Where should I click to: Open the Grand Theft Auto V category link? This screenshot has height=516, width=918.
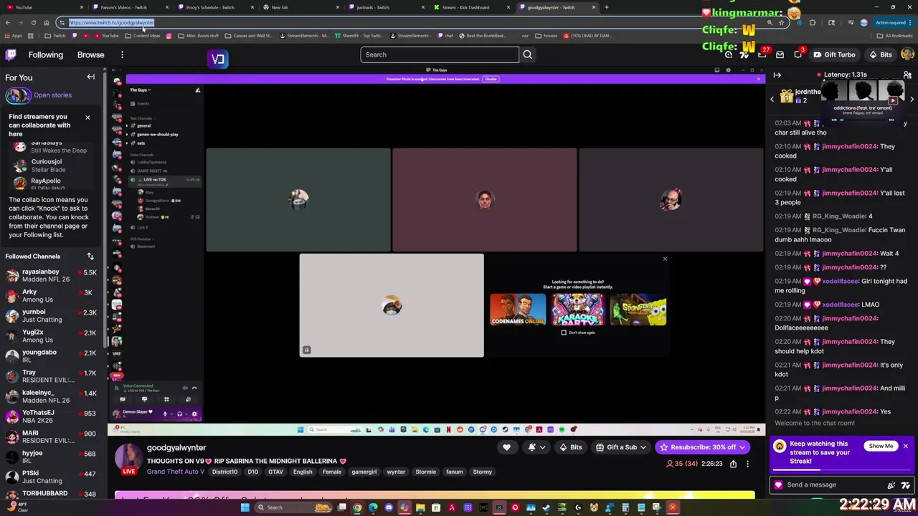[x=176, y=472]
